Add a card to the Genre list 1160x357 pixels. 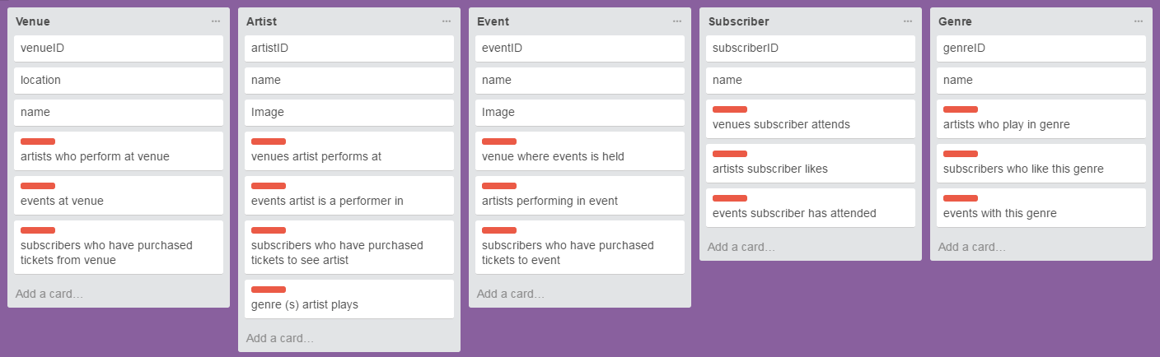point(972,247)
